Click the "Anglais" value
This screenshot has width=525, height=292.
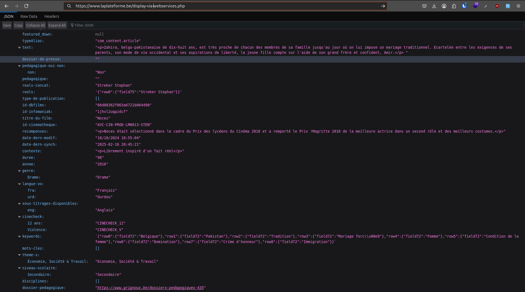click(105, 210)
